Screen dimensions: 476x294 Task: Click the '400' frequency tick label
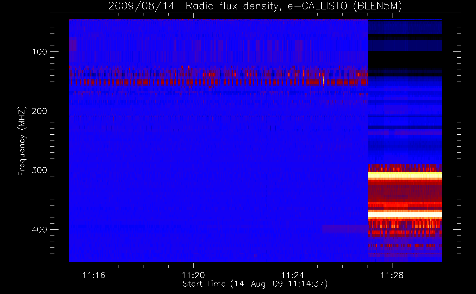39,229
